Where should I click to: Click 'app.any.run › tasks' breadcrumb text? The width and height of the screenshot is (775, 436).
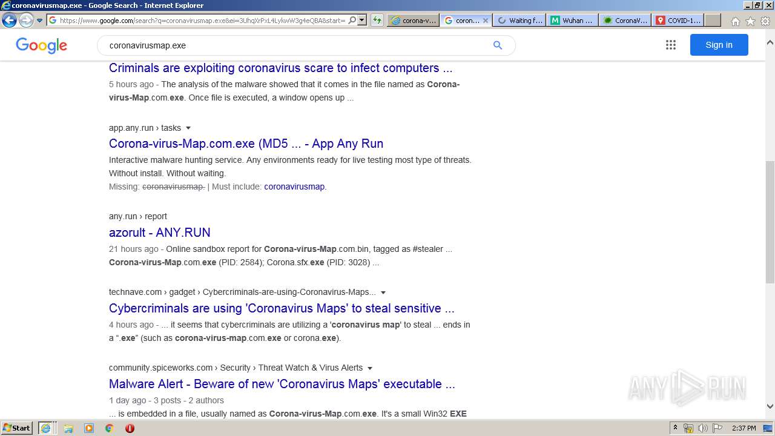pos(145,128)
